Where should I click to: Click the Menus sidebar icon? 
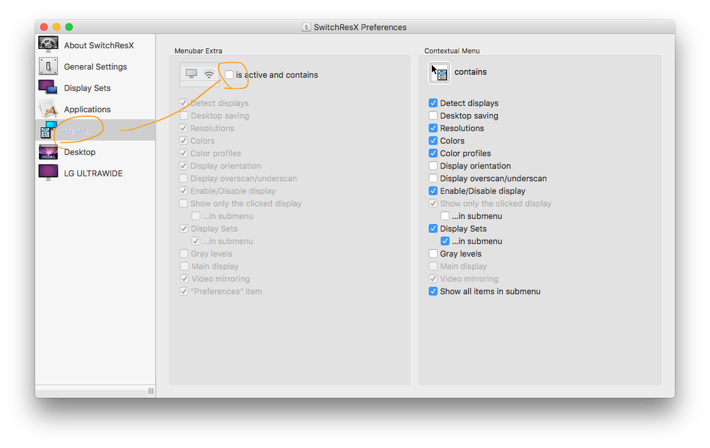[x=48, y=131]
